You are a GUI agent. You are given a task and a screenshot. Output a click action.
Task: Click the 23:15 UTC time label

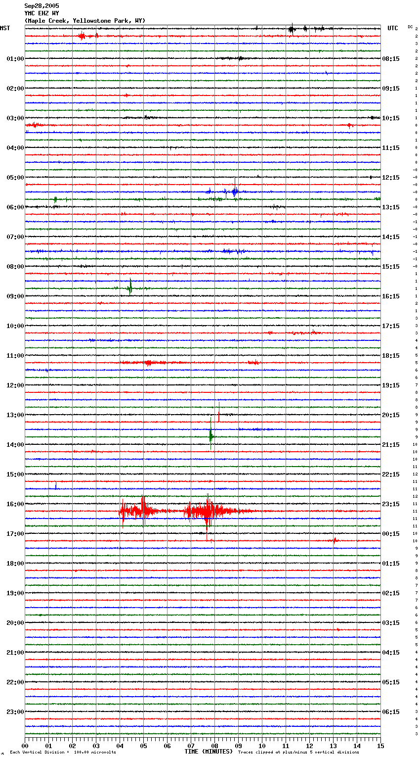[x=391, y=504]
